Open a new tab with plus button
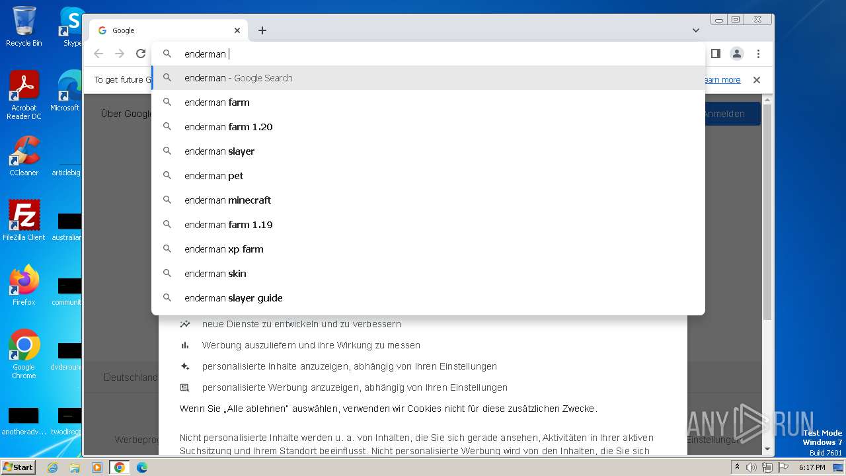The image size is (846, 476). [x=262, y=30]
